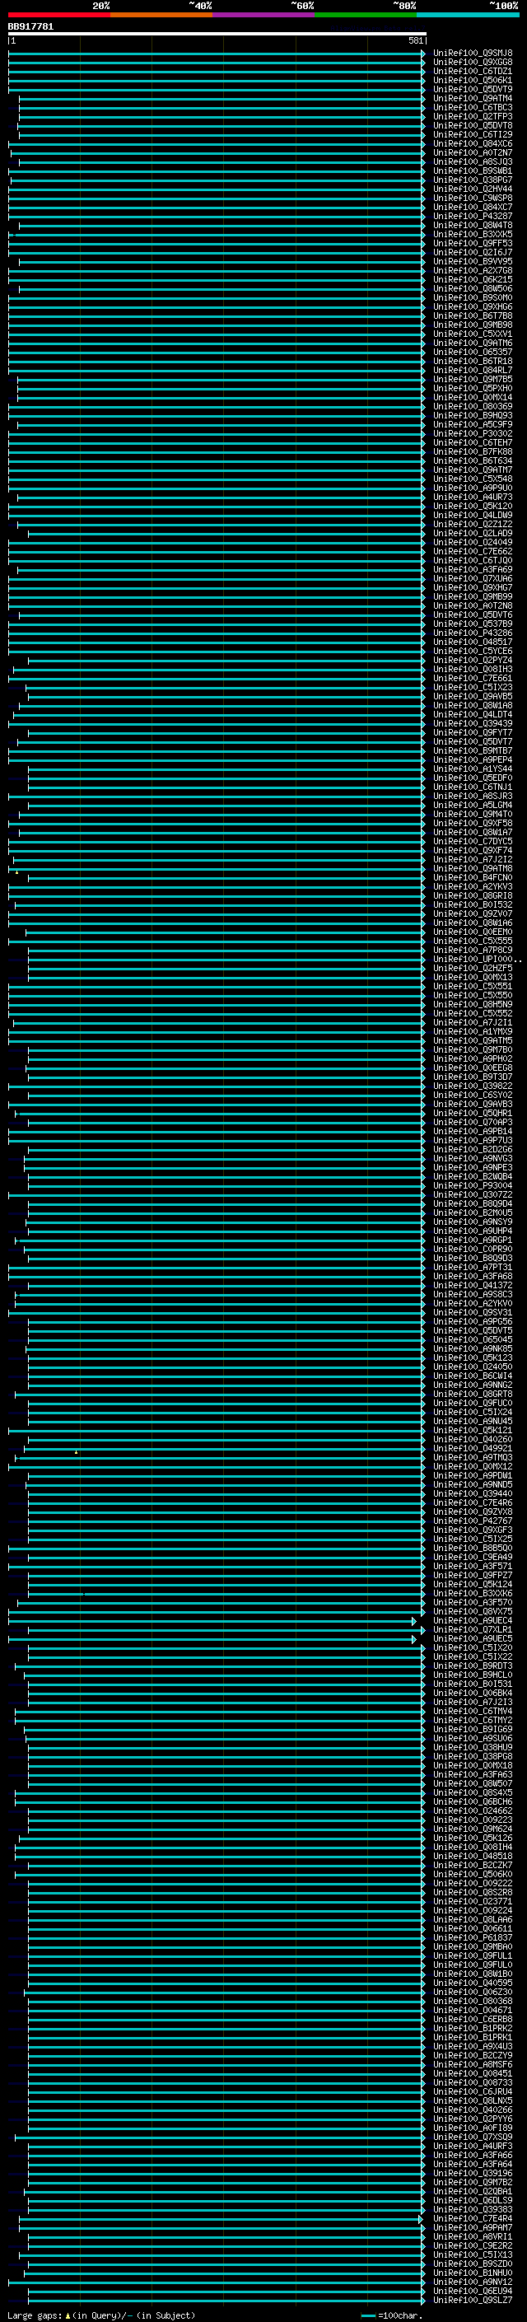
Task: Select hit label UniRef100_Q0EEM0
Action: [x=473, y=932]
